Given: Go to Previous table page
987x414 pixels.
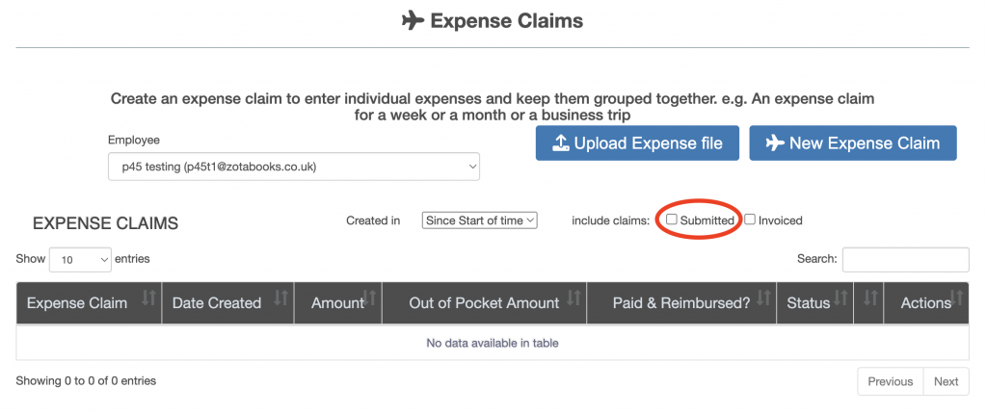Looking at the screenshot, I should pos(890,381).
